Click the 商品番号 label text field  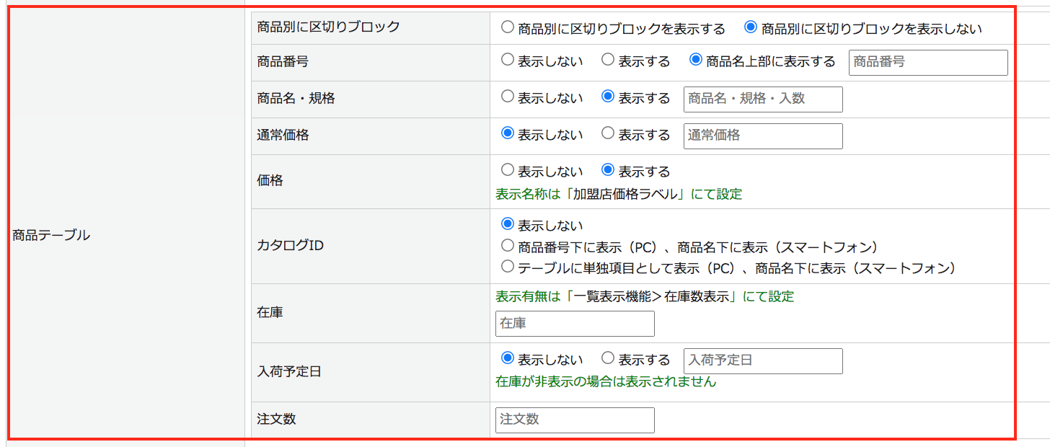tap(928, 62)
